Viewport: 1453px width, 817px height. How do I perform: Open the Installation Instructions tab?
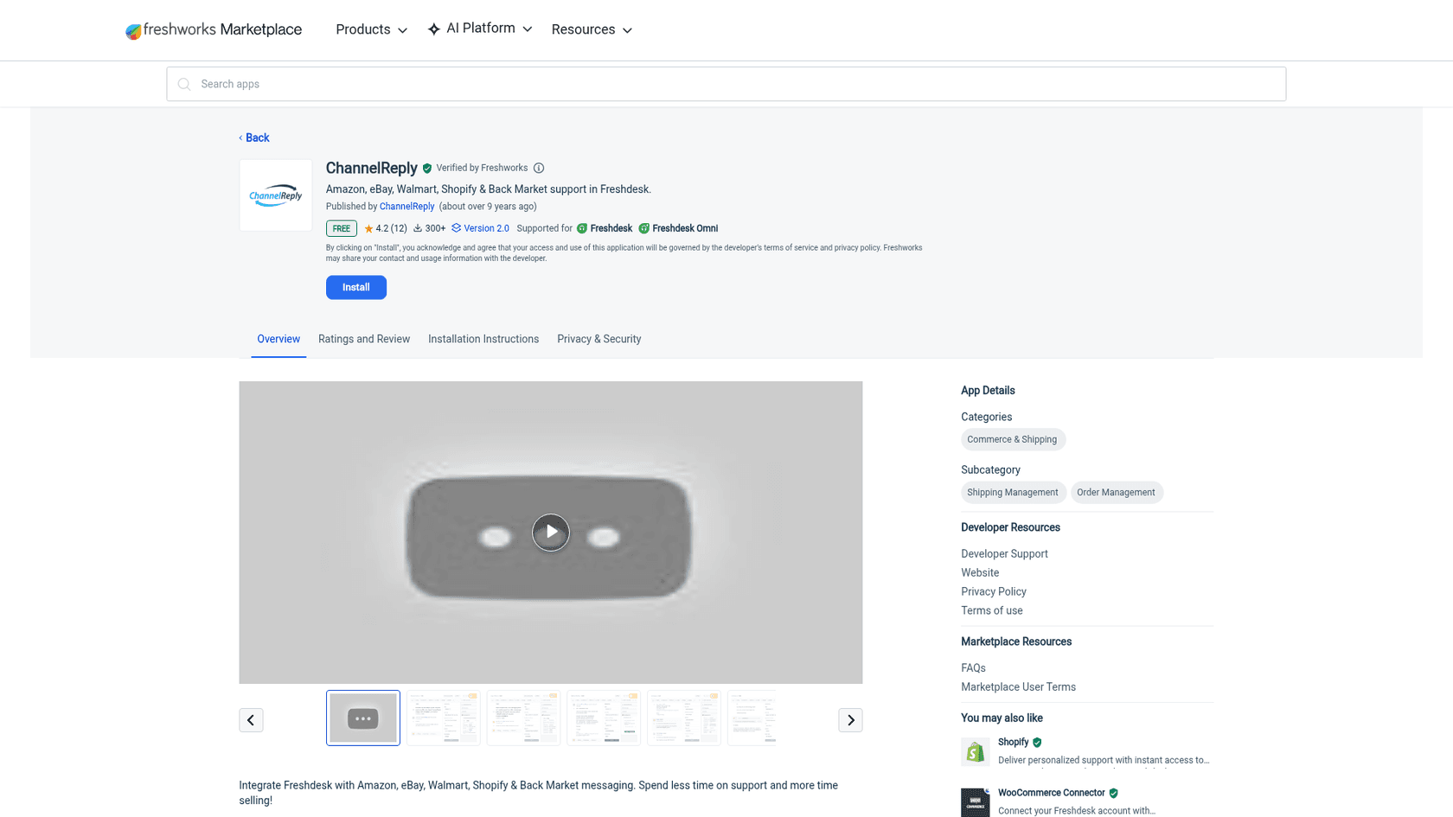click(x=483, y=340)
